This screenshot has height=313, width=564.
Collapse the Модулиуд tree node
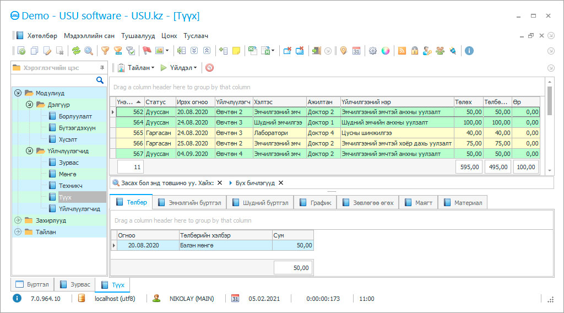pyautogui.click(x=18, y=93)
